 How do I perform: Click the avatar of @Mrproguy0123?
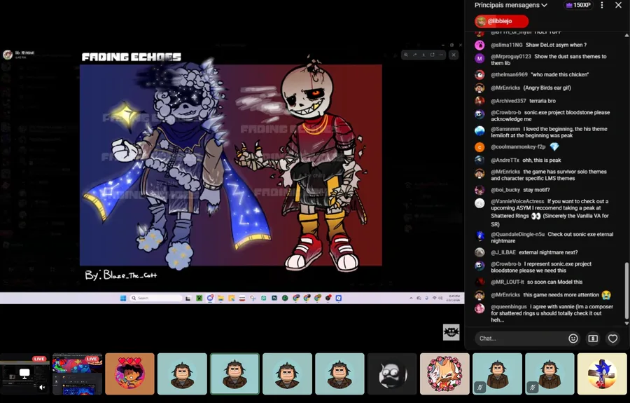[479, 58]
